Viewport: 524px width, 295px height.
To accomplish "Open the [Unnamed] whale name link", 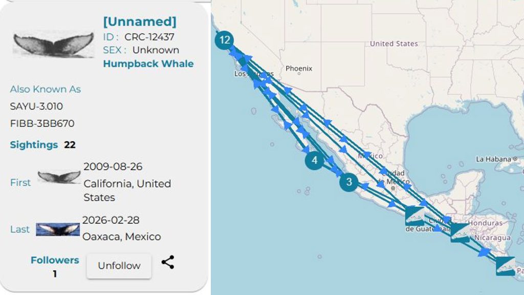I will pos(139,22).
